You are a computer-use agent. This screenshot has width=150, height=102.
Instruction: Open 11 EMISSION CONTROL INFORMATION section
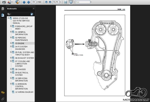(21, 86)
